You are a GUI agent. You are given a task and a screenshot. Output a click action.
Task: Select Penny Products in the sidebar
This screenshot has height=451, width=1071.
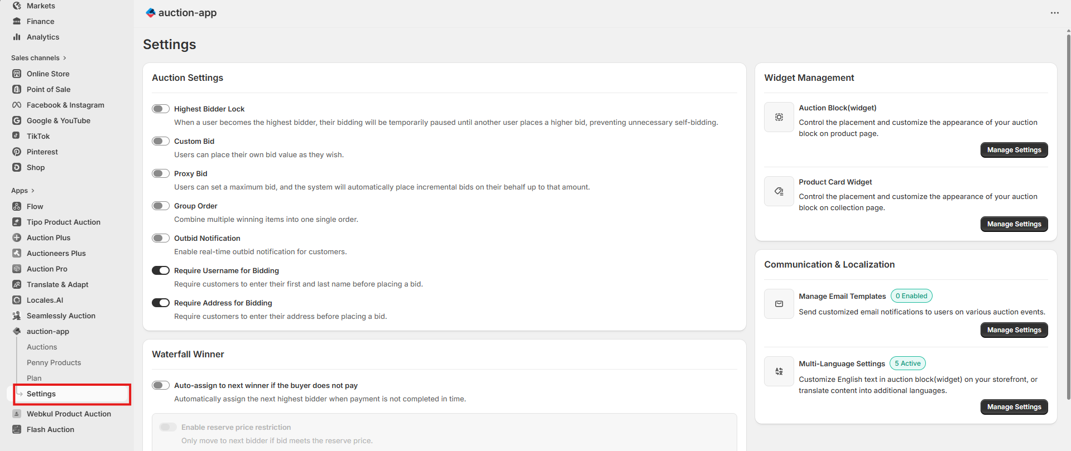pos(54,362)
